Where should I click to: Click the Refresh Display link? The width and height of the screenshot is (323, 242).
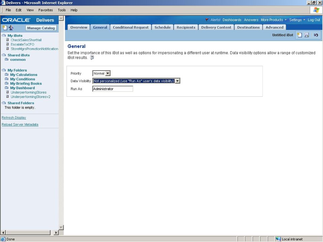coord(14,118)
